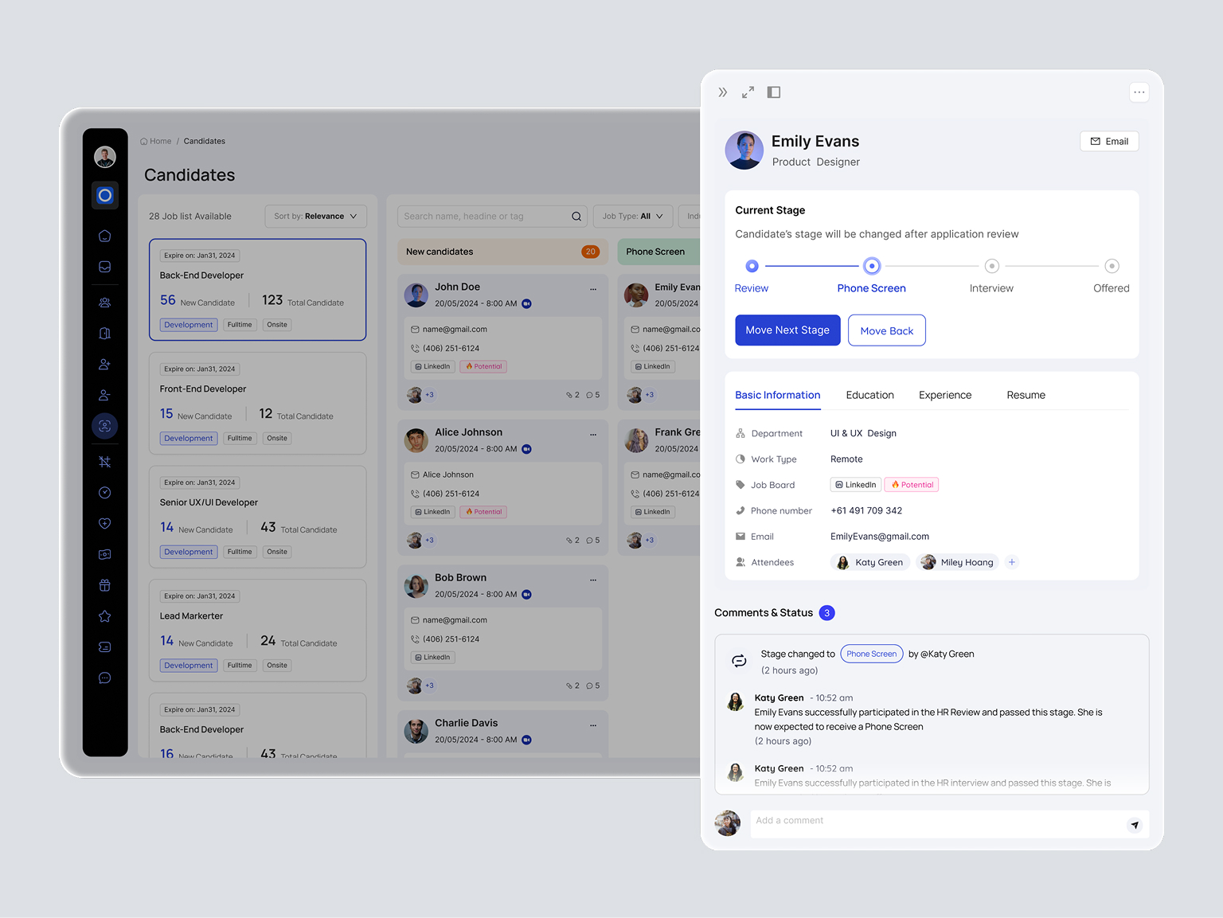
Task: Open the Sort by Relevance dropdown
Action: [315, 216]
